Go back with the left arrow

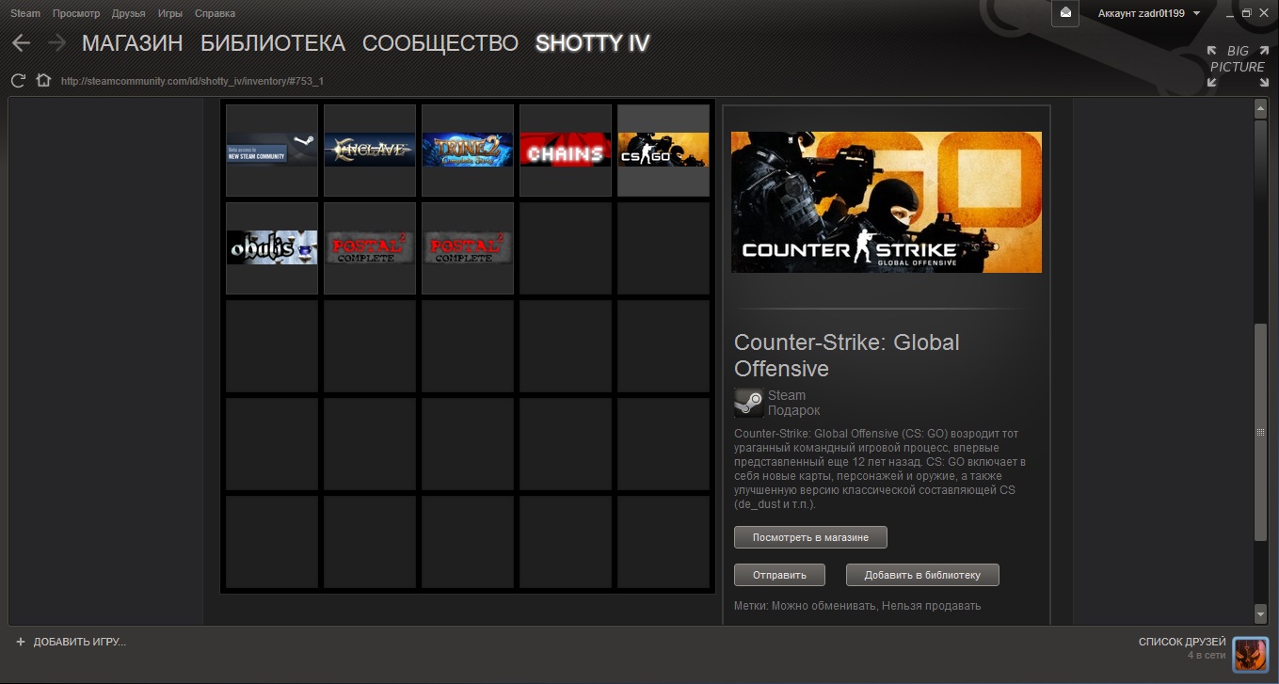(22, 43)
